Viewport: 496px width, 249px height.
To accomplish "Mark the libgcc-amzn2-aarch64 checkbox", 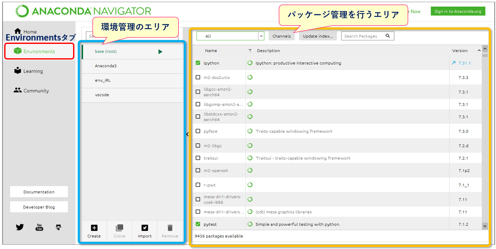I will tap(198, 92).
